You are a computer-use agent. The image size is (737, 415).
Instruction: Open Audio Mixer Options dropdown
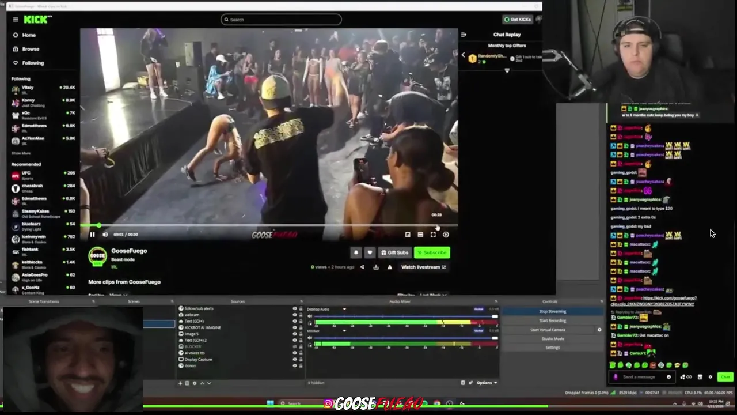[487, 383]
